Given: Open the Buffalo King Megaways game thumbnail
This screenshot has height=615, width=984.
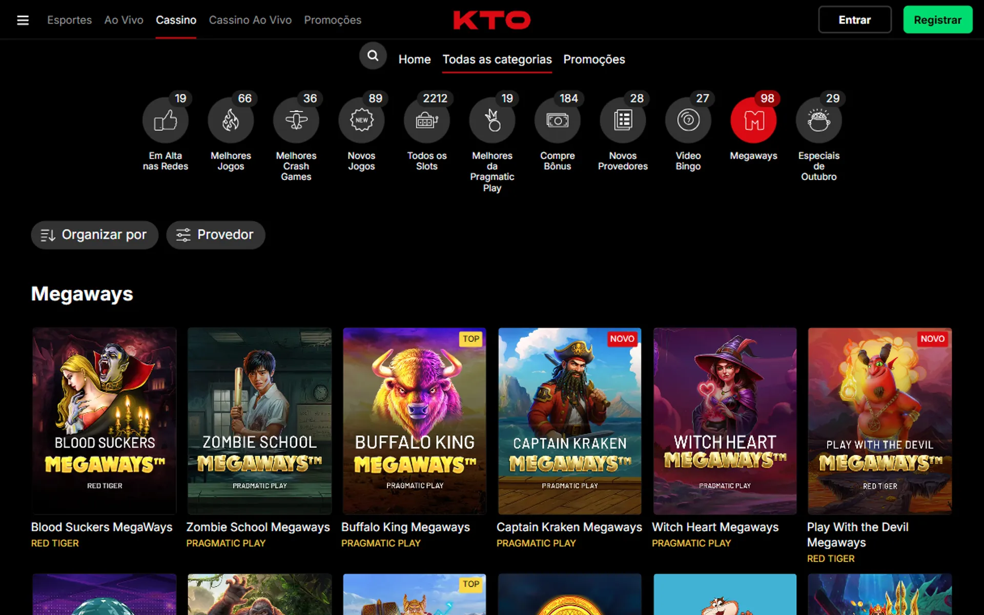Looking at the screenshot, I should point(414,420).
